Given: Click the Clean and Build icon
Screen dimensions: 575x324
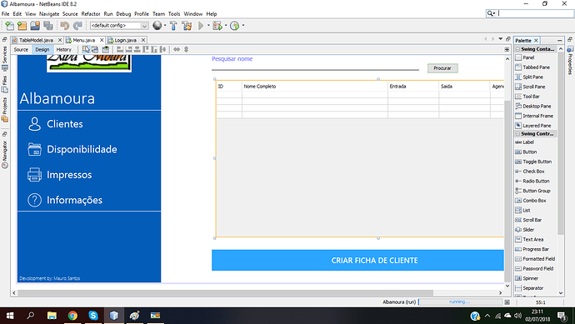Looking at the screenshot, I should 187,26.
